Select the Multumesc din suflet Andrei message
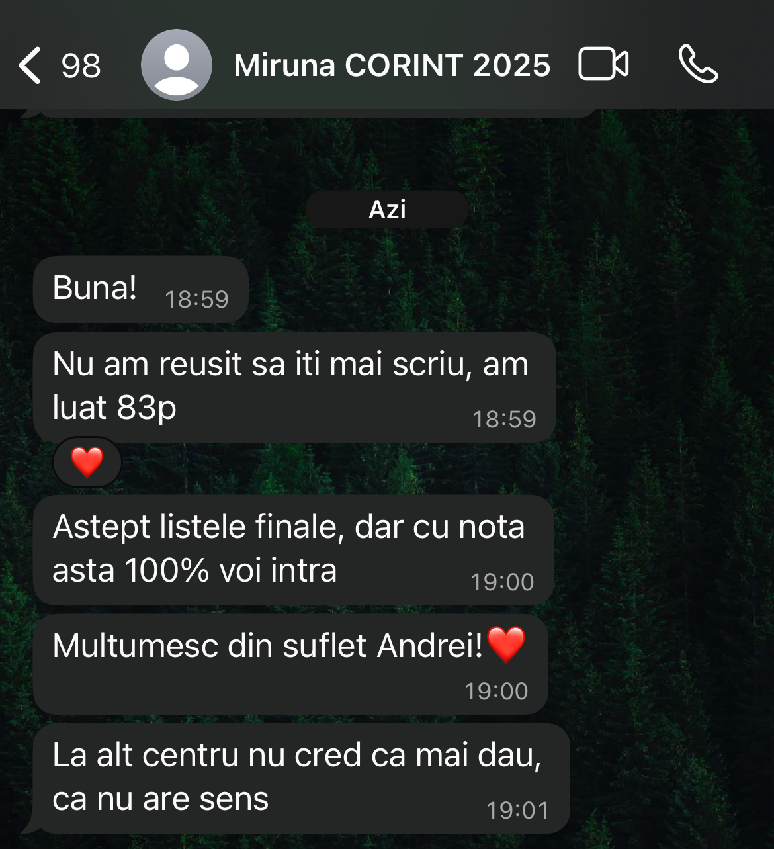The width and height of the screenshot is (774, 849). pos(290,664)
